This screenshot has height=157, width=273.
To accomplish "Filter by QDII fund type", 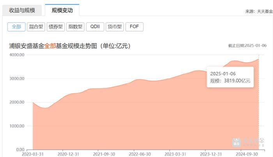I will (95, 27).
